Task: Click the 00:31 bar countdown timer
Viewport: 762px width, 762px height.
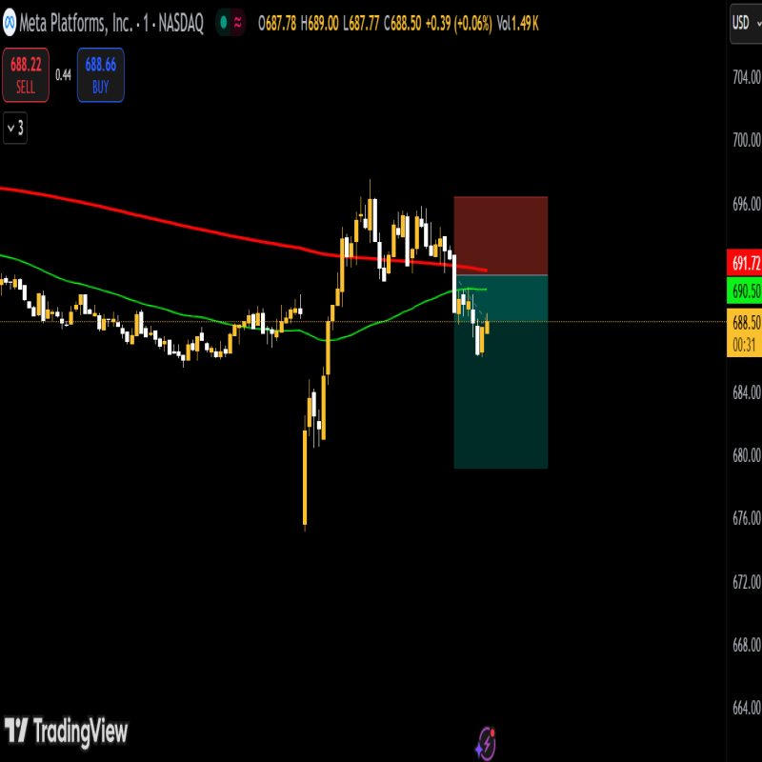Action: pyautogui.click(x=744, y=345)
